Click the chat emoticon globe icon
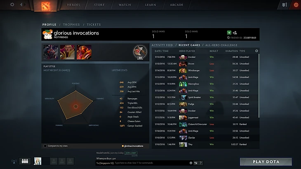 191,163
